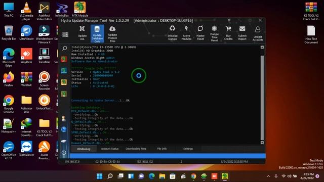The image size is (324, 182).
Task: Open Downloading Files tab
Action: click(136, 149)
